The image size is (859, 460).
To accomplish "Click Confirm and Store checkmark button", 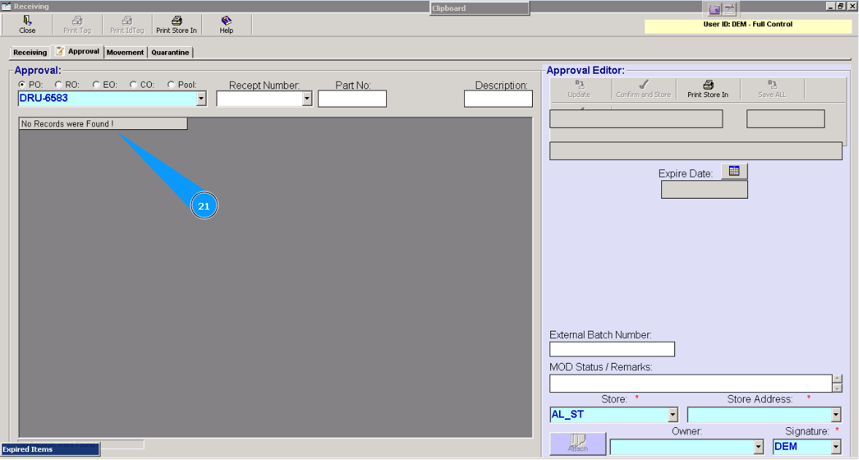I will (643, 89).
